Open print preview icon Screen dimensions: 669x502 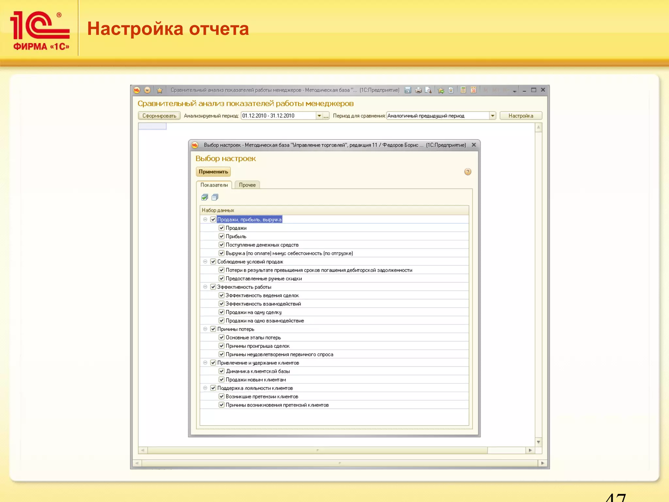pyautogui.click(x=428, y=90)
